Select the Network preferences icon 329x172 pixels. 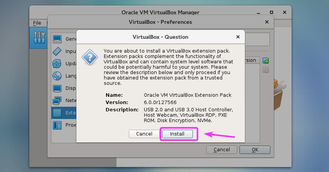(x=57, y=101)
